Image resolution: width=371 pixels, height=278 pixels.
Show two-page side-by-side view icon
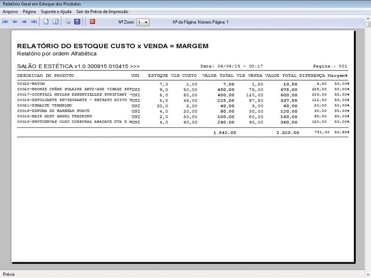(55, 22)
